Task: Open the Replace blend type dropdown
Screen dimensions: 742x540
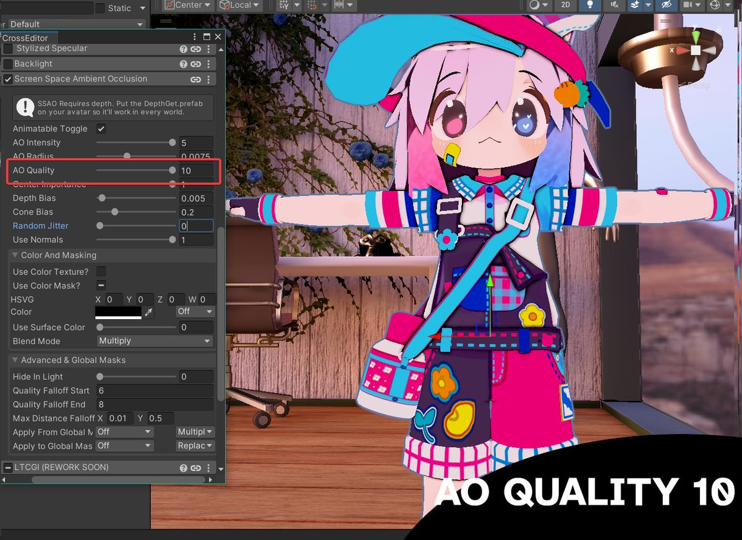Action: 195,446
